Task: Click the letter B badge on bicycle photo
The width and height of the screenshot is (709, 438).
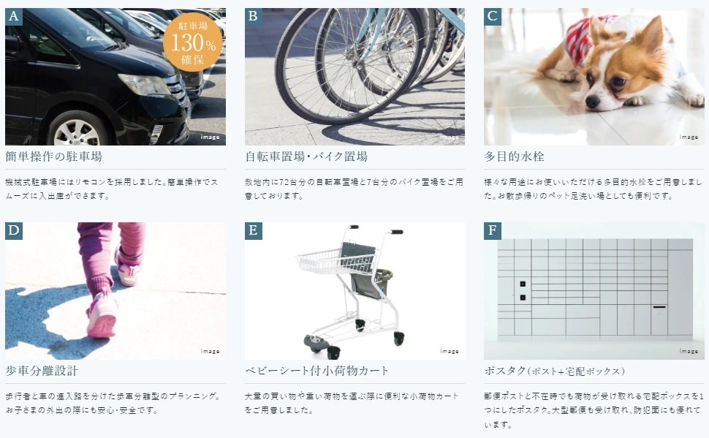Action: (253, 16)
